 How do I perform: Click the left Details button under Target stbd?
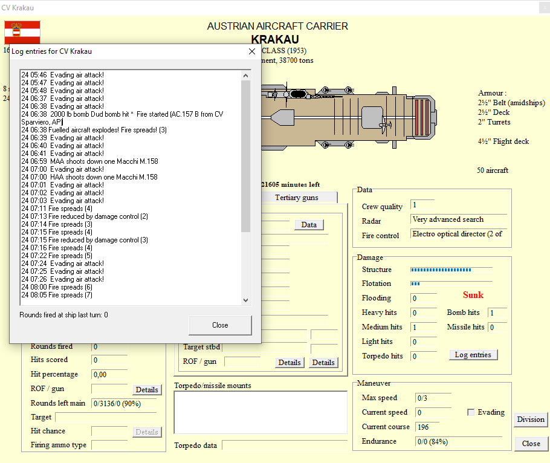pos(290,362)
